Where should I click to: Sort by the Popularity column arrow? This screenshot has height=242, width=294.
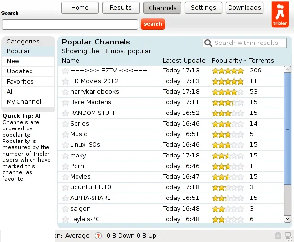pos(244,61)
